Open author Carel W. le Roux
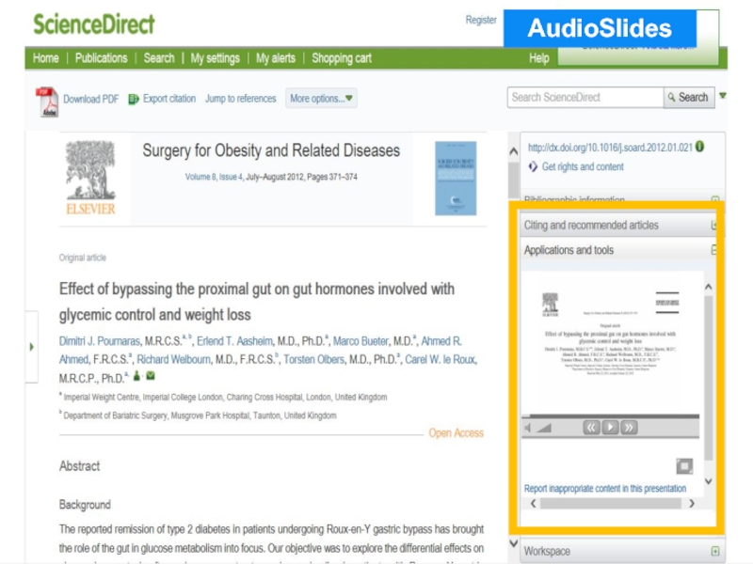The width and height of the screenshot is (753, 564). tap(441, 359)
